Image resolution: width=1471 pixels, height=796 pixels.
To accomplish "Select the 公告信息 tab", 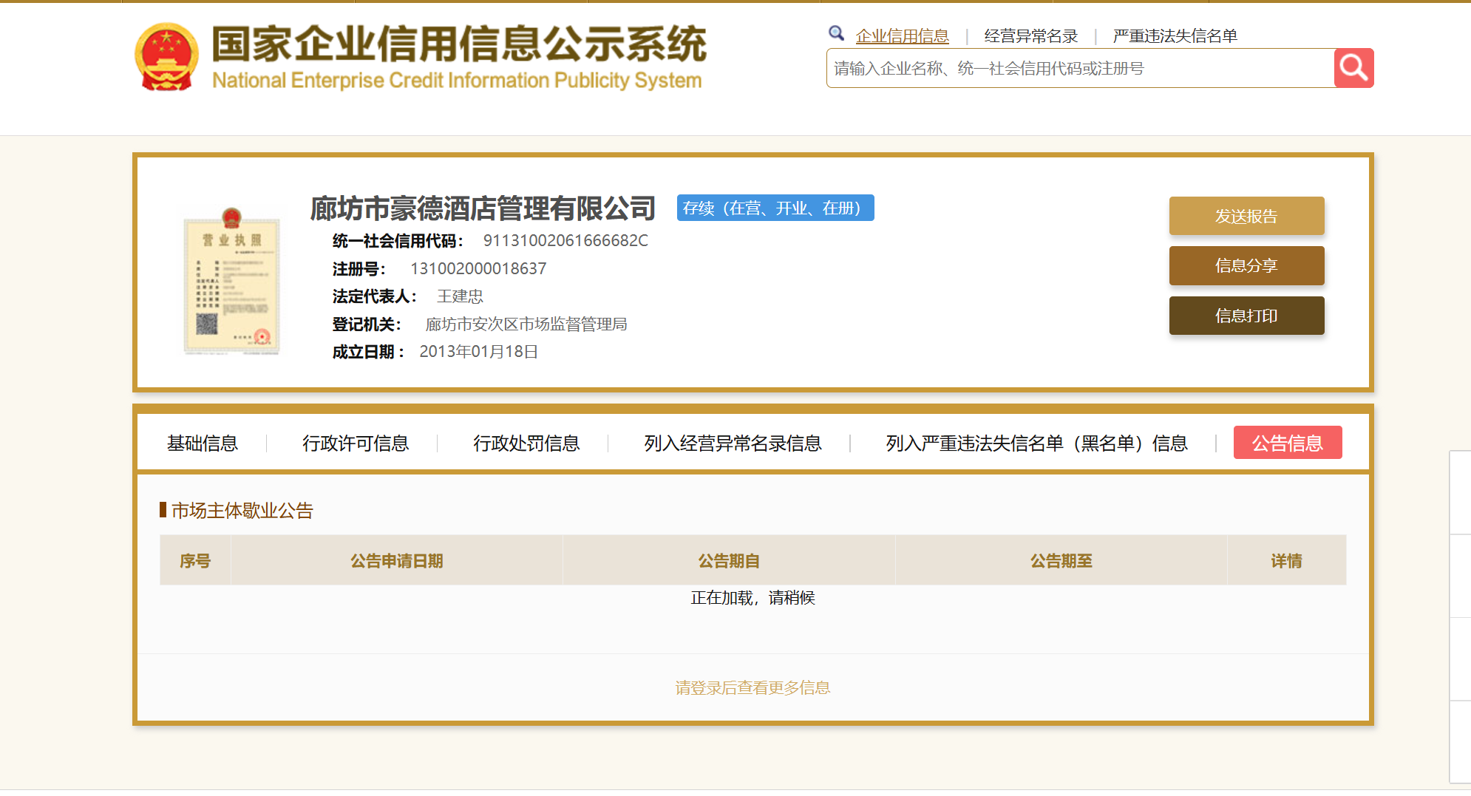I will point(1288,443).
